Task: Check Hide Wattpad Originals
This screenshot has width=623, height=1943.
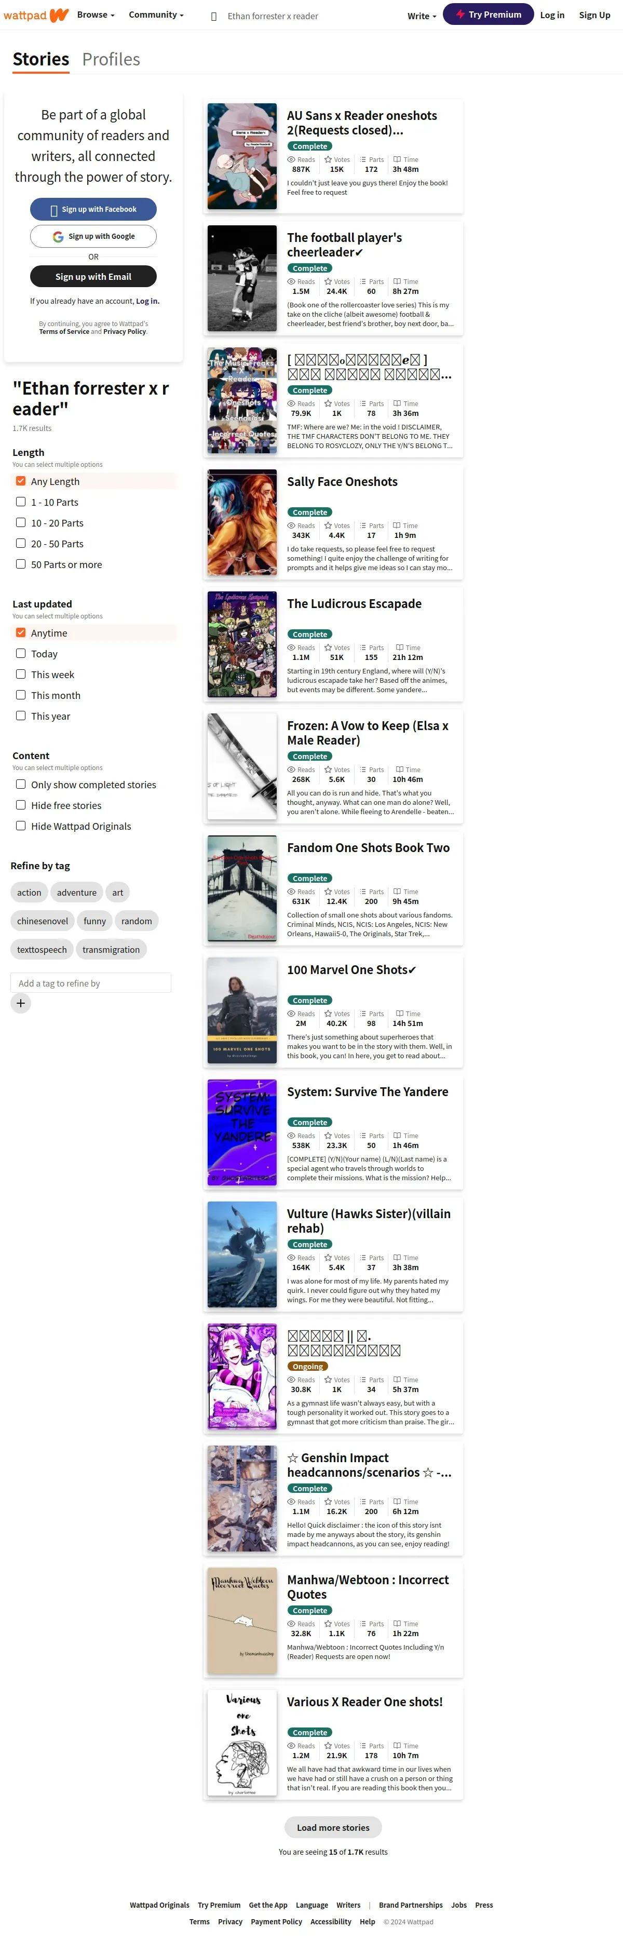Action: pyautogui.click(x=21, y=826)
